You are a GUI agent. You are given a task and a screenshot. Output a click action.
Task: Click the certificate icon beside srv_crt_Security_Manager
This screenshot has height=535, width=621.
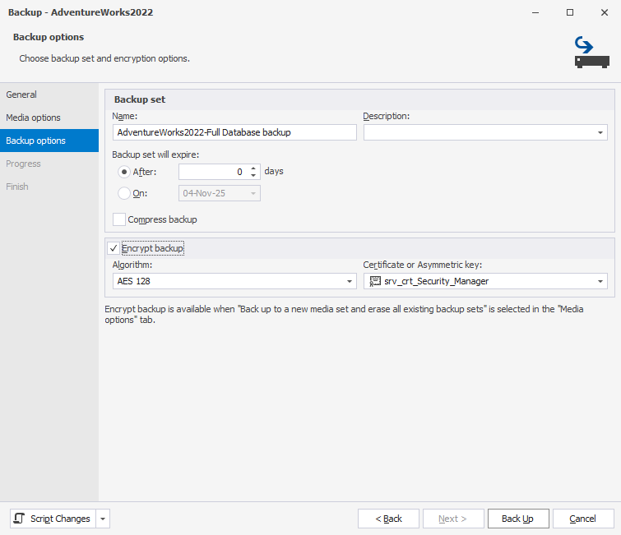point(375,281)
